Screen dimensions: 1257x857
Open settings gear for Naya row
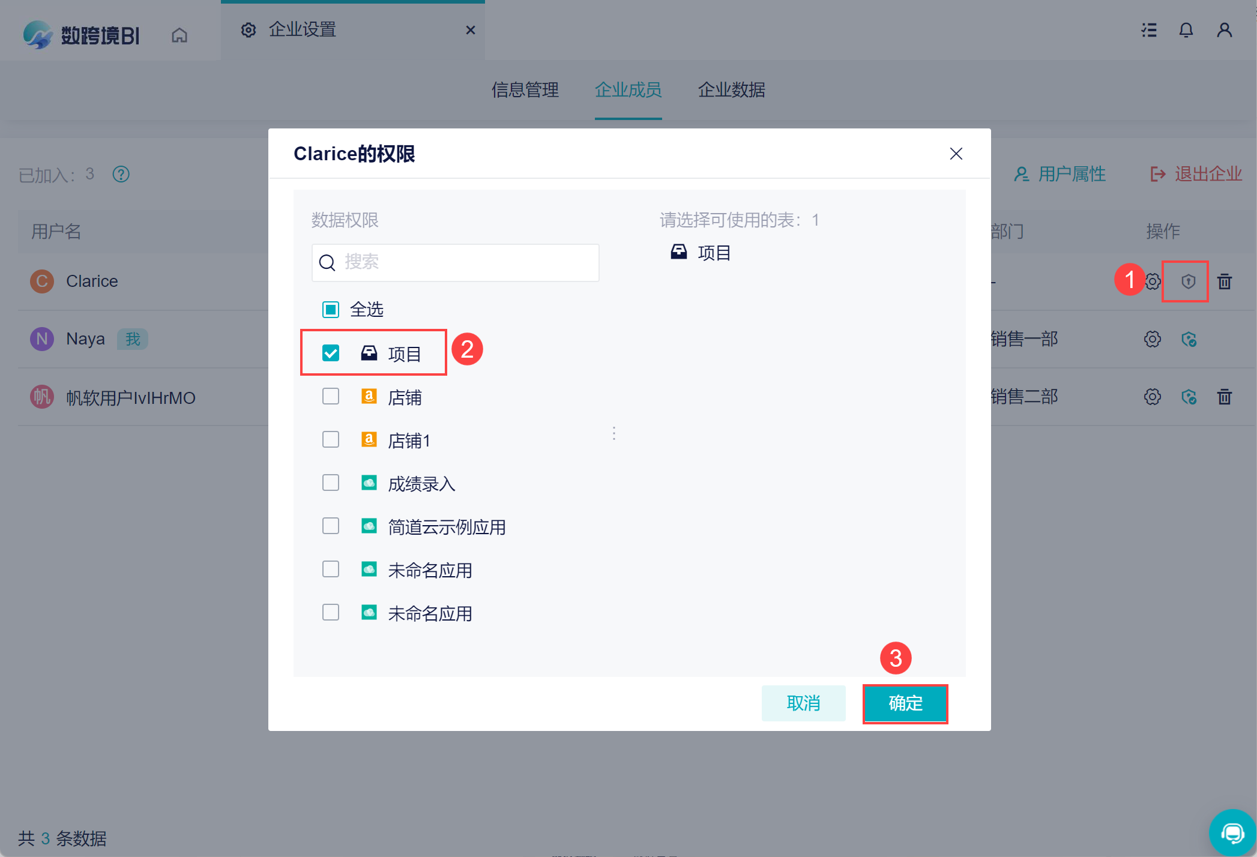(x=1152, y=339)
